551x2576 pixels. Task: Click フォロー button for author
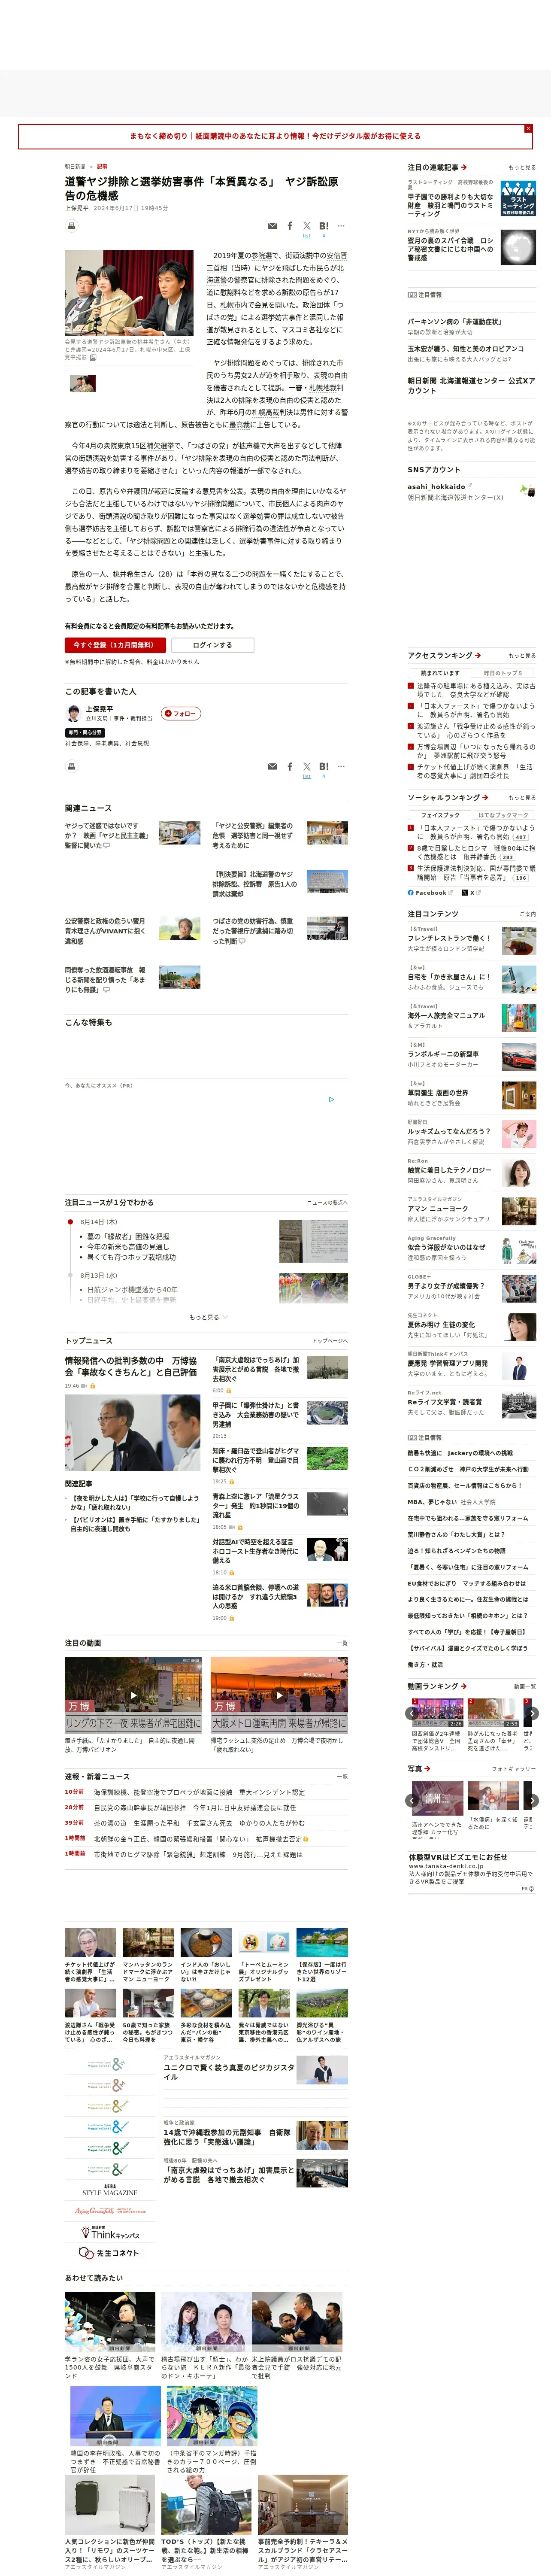181,713
